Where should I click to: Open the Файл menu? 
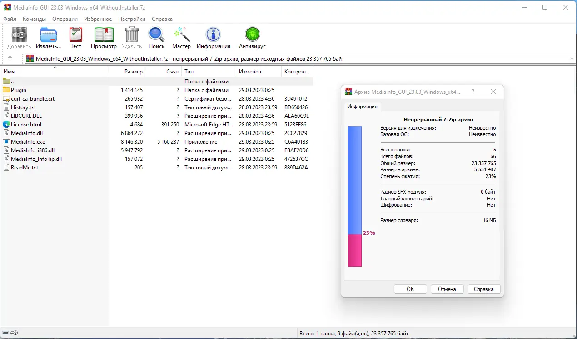pyautogui.click(x=10, y=19)
